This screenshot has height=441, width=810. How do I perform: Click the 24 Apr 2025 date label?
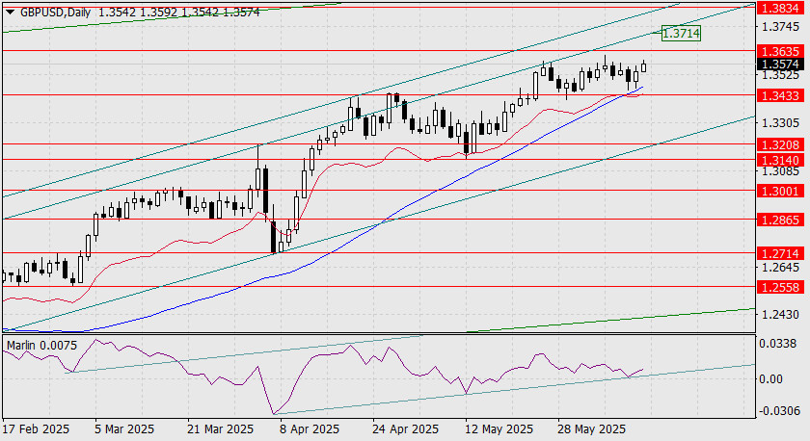tap(405, 429)
